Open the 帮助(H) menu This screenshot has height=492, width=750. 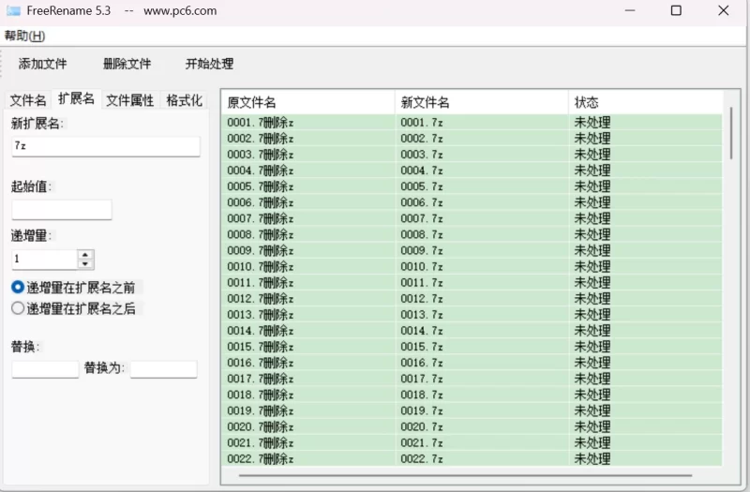(24, 36)
